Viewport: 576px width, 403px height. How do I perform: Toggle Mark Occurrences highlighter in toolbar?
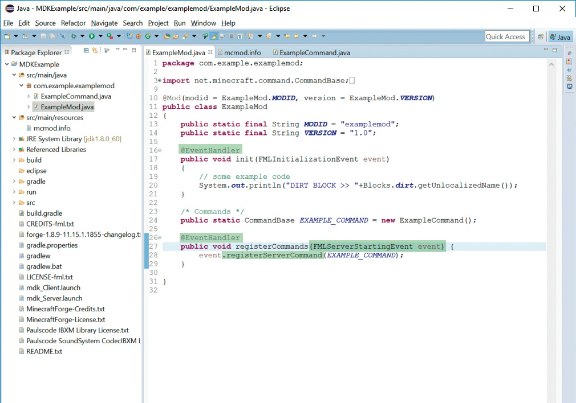(214, 36)
